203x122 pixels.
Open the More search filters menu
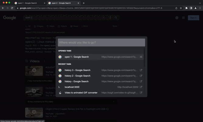click(85, 26)
